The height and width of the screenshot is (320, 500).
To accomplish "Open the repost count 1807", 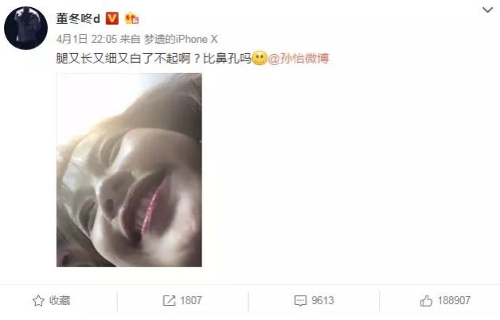I will tap(191, 300).
